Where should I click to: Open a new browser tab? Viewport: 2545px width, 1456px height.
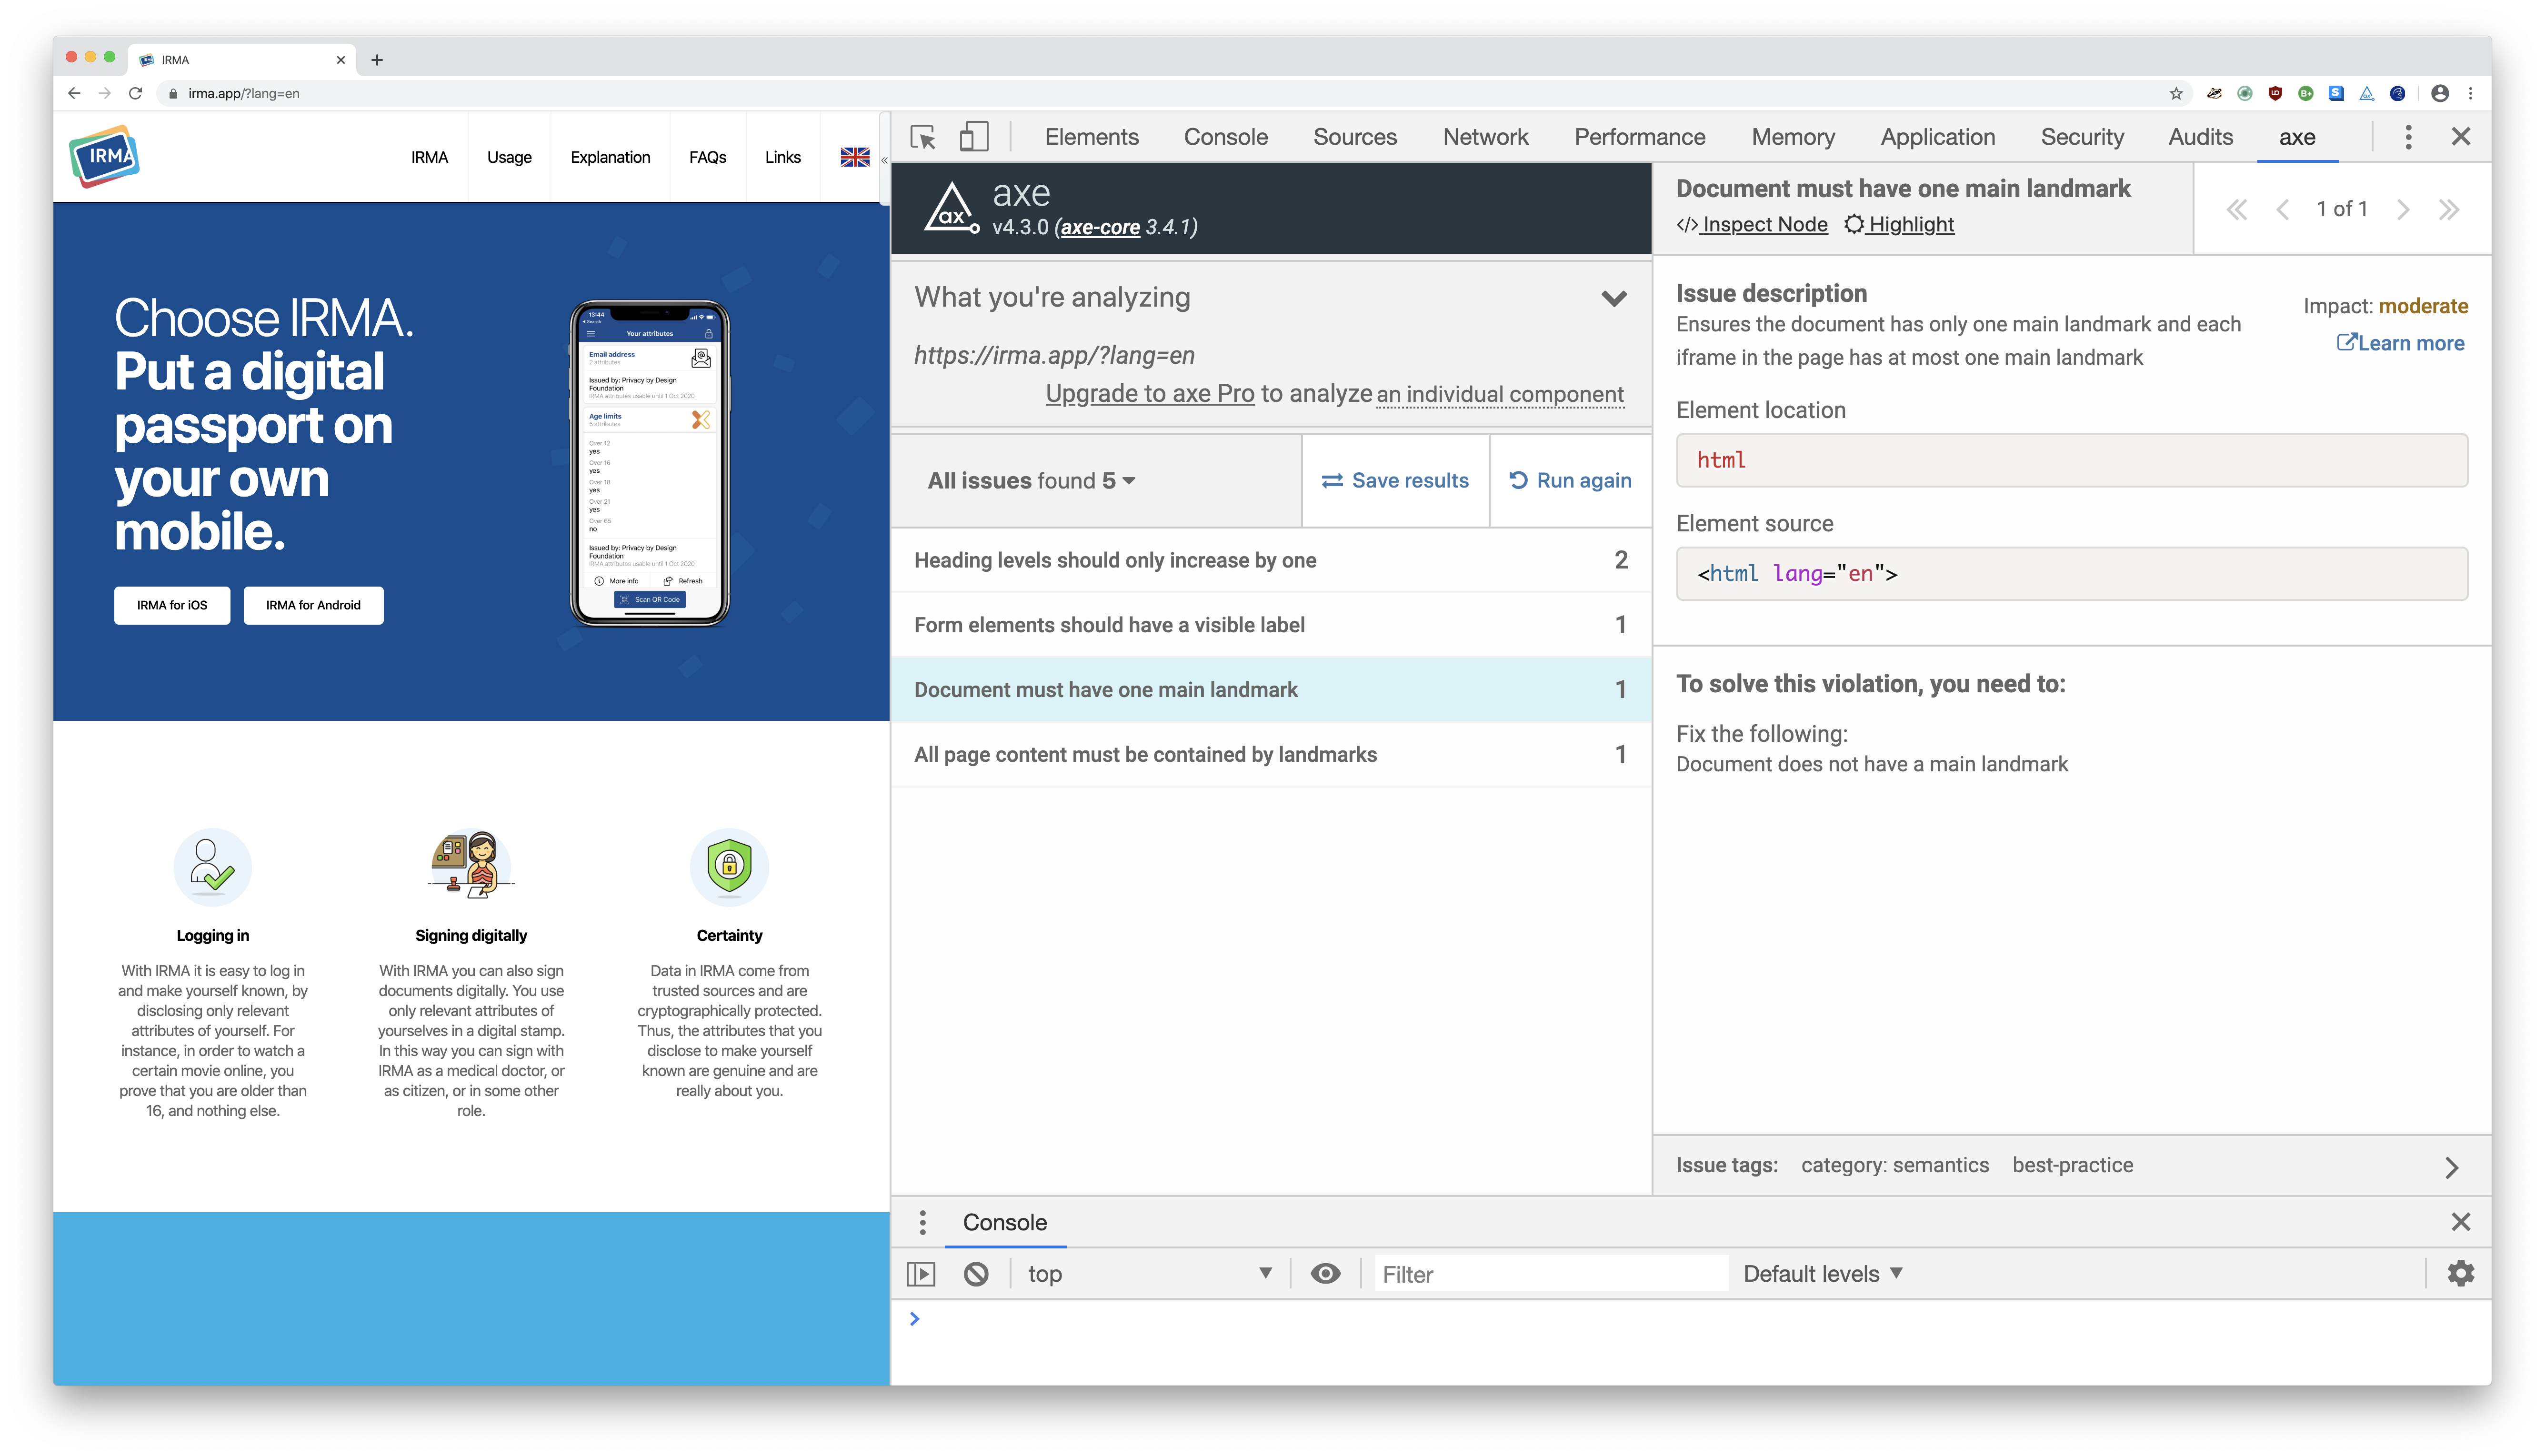tap(377, 60)
